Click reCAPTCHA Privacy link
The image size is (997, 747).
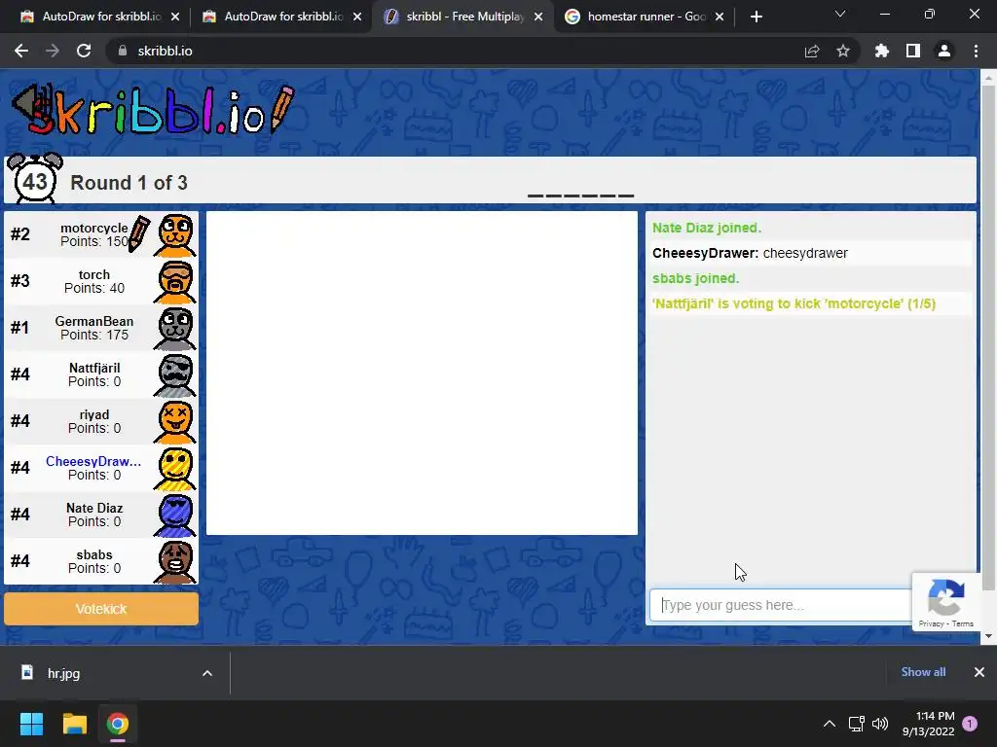(x=931, y=623)
